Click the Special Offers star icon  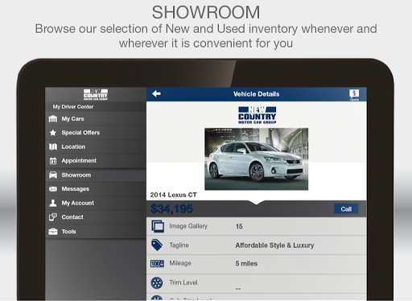point(53,133)
